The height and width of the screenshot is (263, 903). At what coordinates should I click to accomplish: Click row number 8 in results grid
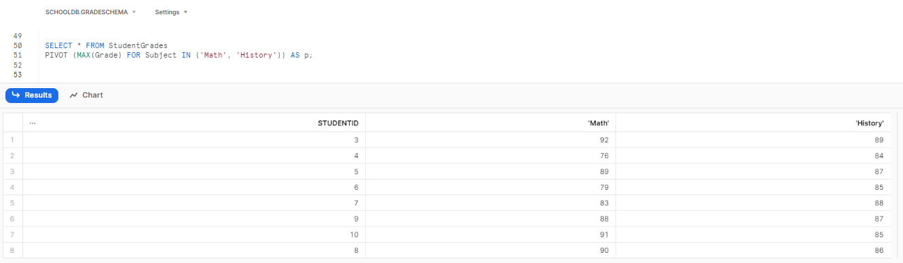(13, 250)
